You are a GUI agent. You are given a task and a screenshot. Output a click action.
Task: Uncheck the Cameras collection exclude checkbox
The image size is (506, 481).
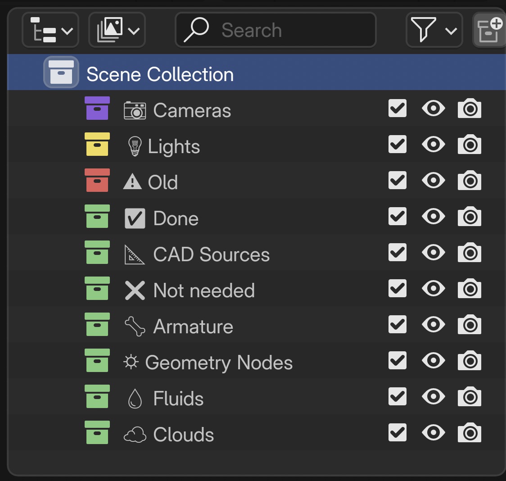[398, 109]
